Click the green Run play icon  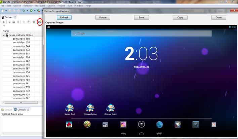point(31,11)
